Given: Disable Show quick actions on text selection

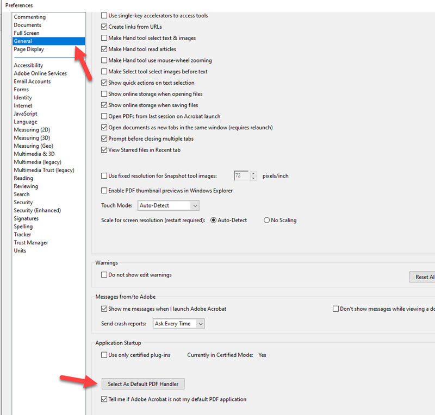Looking at the screenshot, I should (x=103, y=83).
